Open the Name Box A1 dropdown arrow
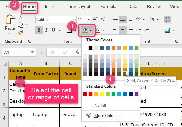 32,52
